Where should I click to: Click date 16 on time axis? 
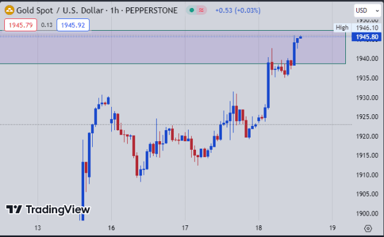pyautogui.click(x=111, y=228)
